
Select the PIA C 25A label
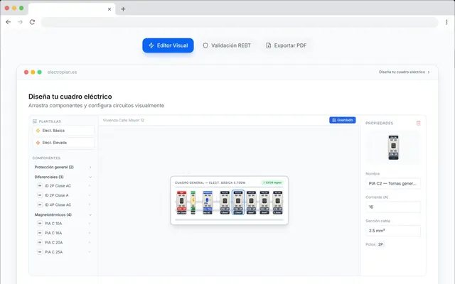pyautogui.click(x=54, y=252)
